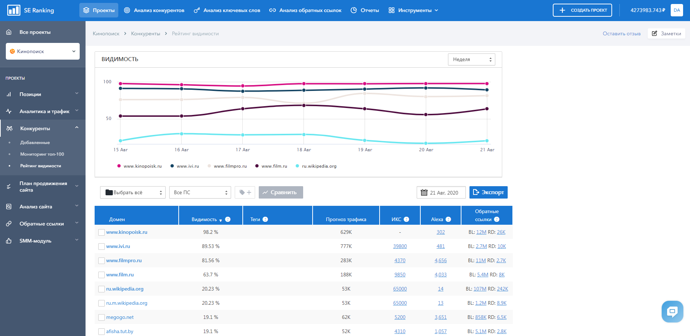Click the calendar icon in date field
Viewport: 690px width, 336px height.
pos(424,192)
